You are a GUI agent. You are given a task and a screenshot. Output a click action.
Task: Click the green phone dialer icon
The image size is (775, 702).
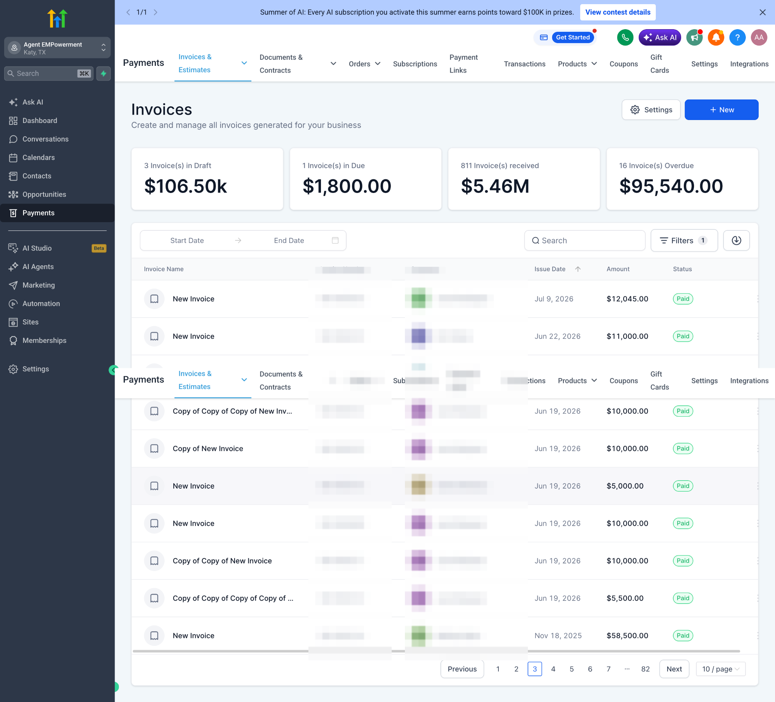point(625,37)
